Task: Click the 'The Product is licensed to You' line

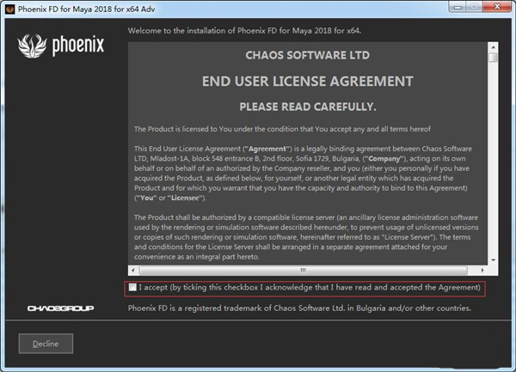Action: (x=282, y=129)
